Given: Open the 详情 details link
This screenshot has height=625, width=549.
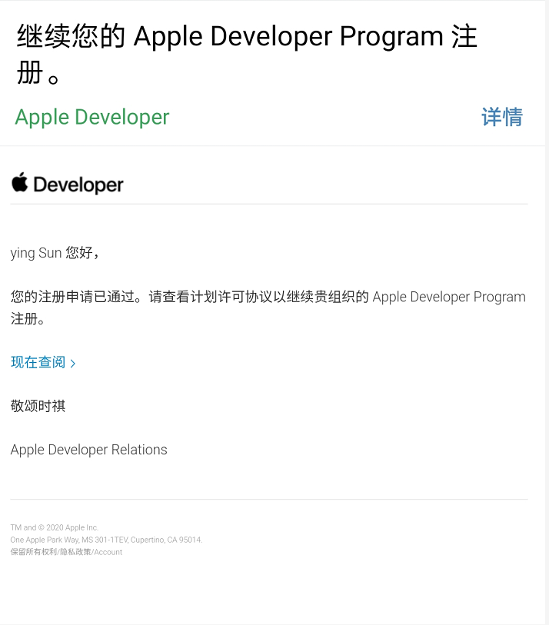Looking at the screenshot, I should [x=502, y=117].
